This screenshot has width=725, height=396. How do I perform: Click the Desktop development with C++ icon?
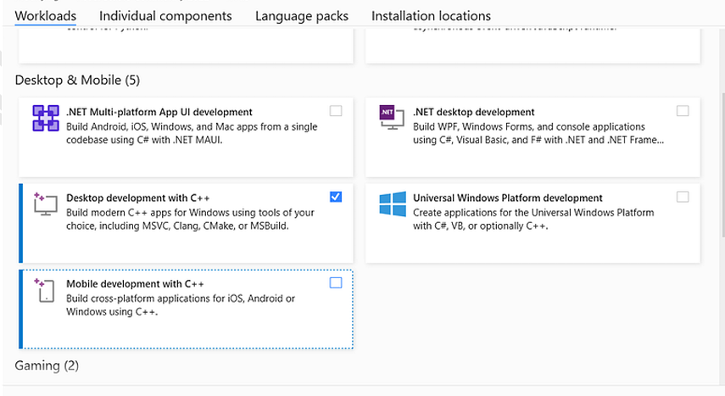click(x=45, y=204)
